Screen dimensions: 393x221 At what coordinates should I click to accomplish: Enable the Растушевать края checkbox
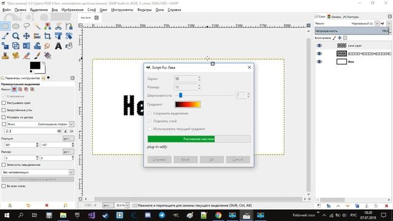4,103
